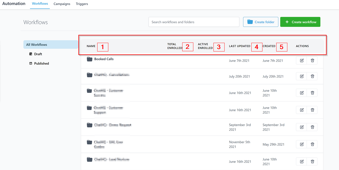
Task: Delete the folder updated July 20th 2021
Action: pyautogui.click(x=312, y=76)
